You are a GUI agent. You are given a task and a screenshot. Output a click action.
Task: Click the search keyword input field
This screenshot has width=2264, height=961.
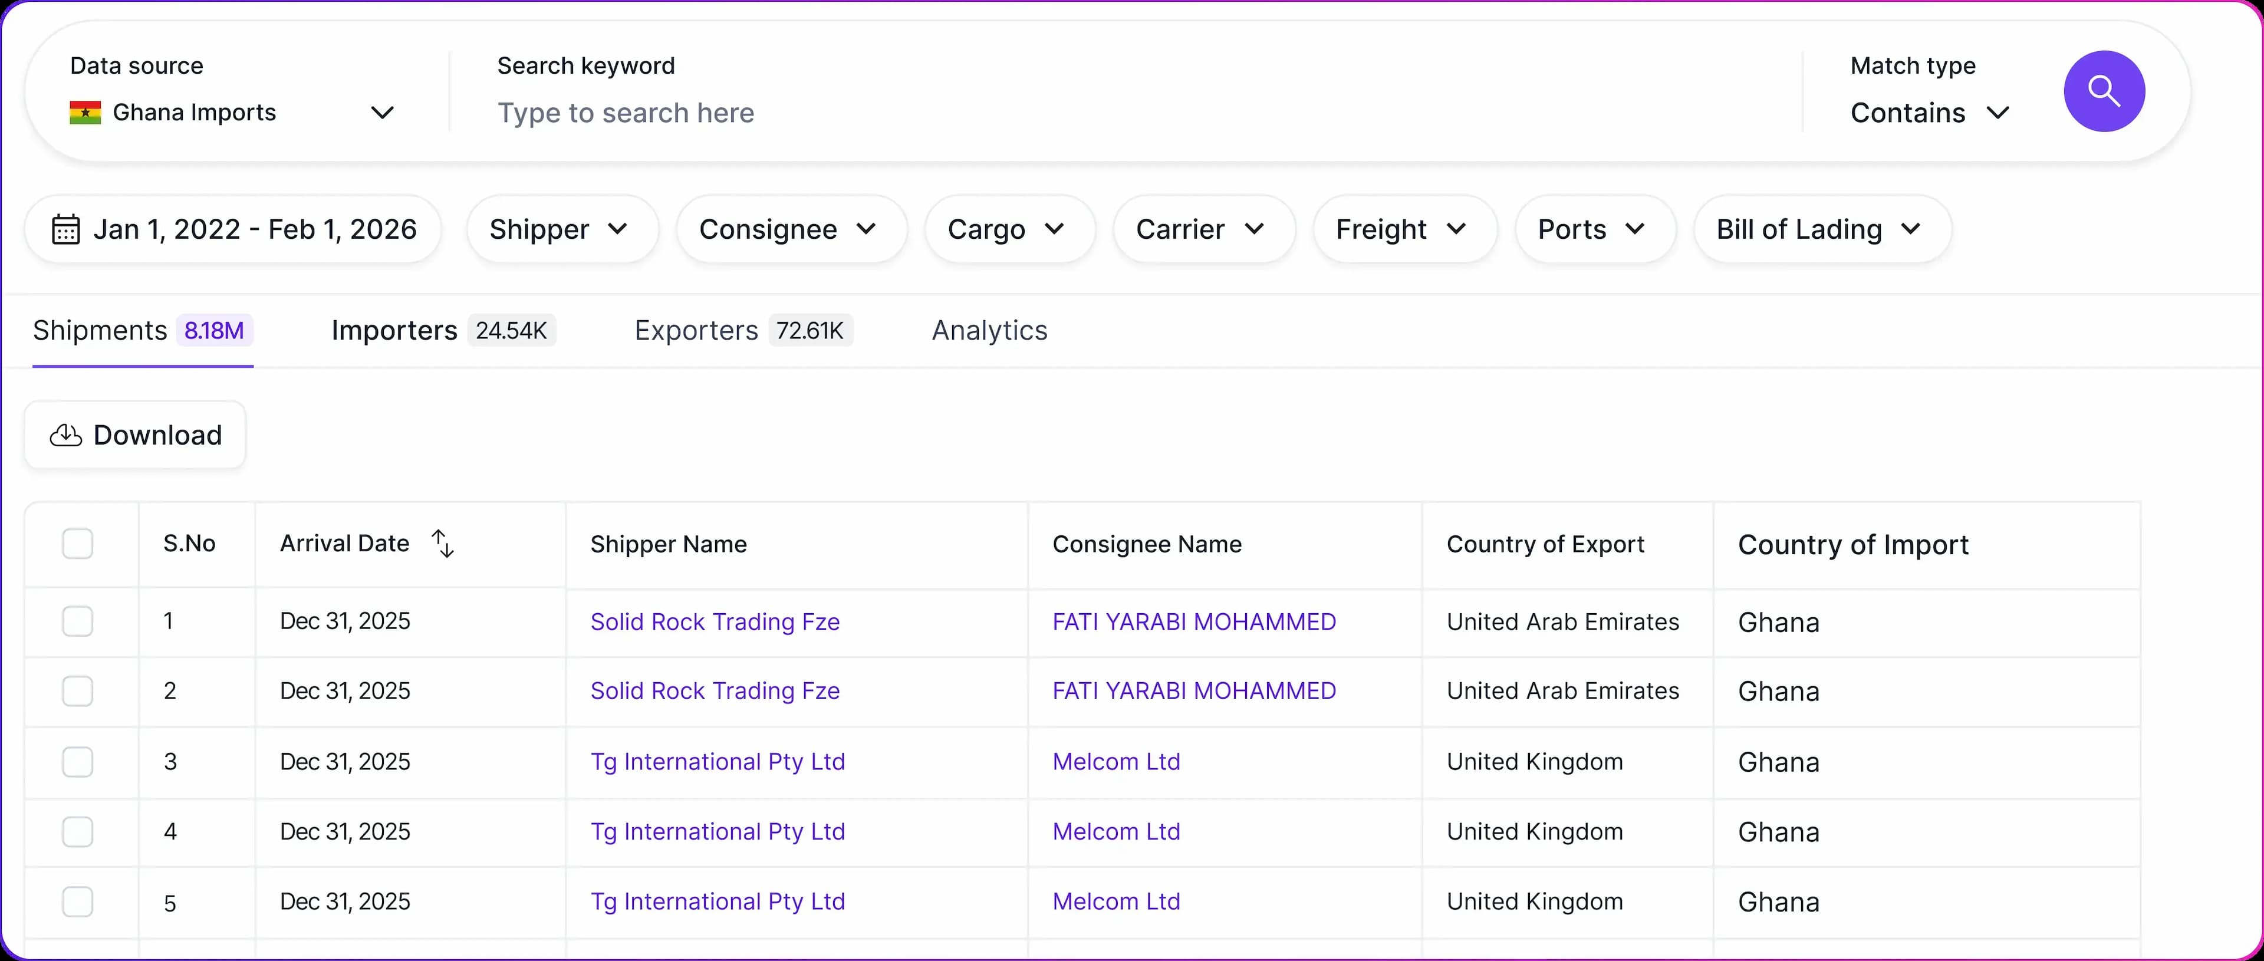(1055, 113)
